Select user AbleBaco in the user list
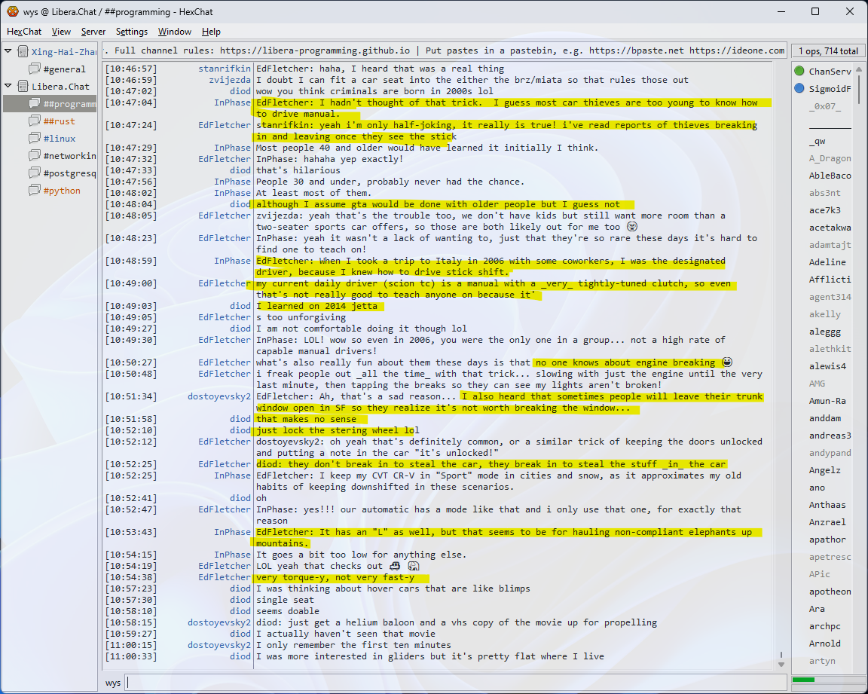The image size is (868, 694). (830, 176)
